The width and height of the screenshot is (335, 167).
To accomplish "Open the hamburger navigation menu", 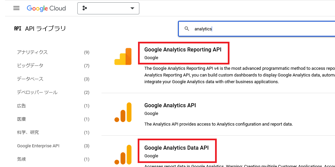I will (16, 8).
